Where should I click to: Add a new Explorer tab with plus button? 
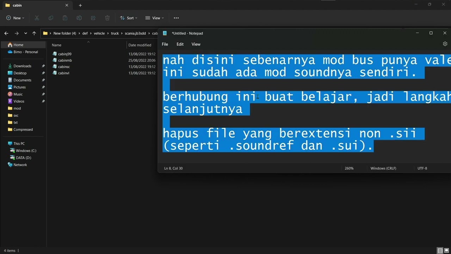[80, 5]
